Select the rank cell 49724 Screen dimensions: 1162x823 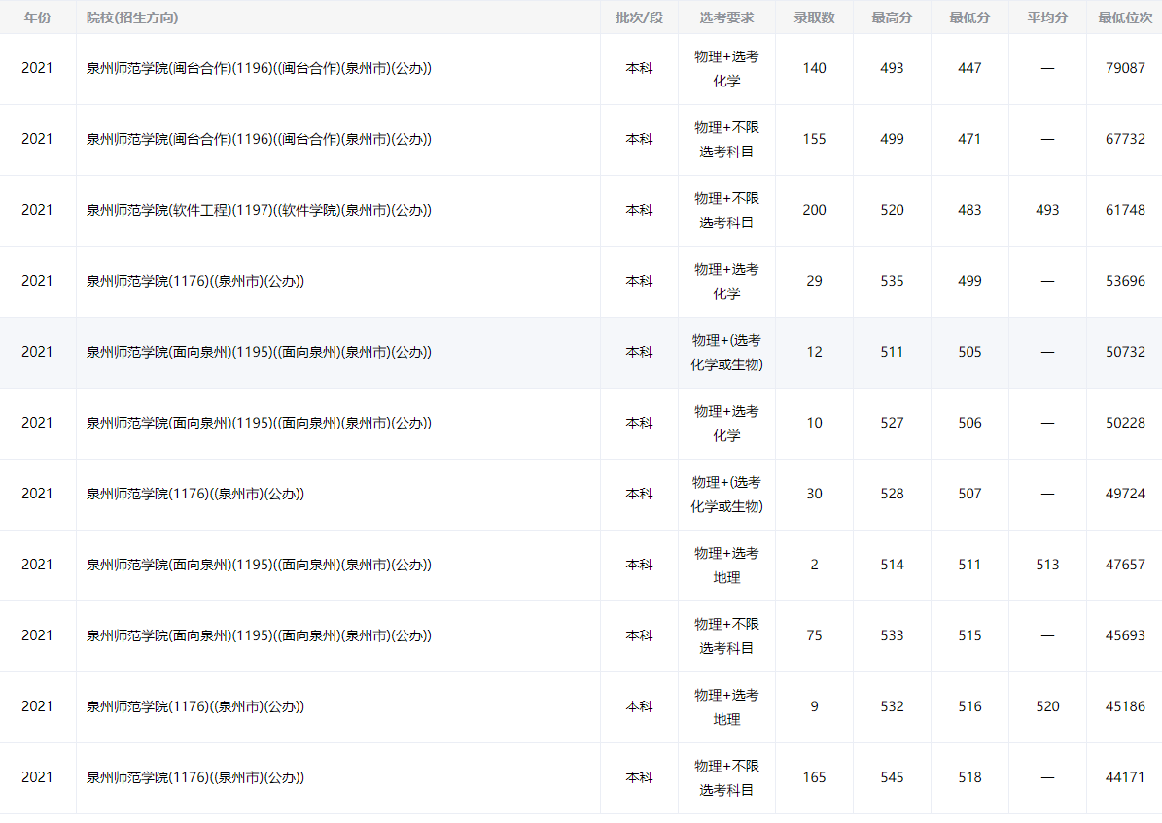(1125, 495)
